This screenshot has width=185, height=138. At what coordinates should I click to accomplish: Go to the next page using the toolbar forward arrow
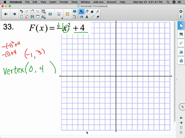pos(14,14)
